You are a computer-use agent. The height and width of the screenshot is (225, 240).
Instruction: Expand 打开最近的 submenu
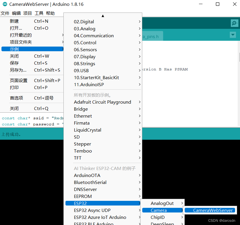pyautogui.click(x=33, y=35)
